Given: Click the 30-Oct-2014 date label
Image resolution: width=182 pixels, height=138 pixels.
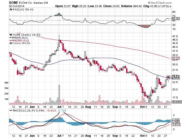Looking at the screenshot, I should 16,6.
